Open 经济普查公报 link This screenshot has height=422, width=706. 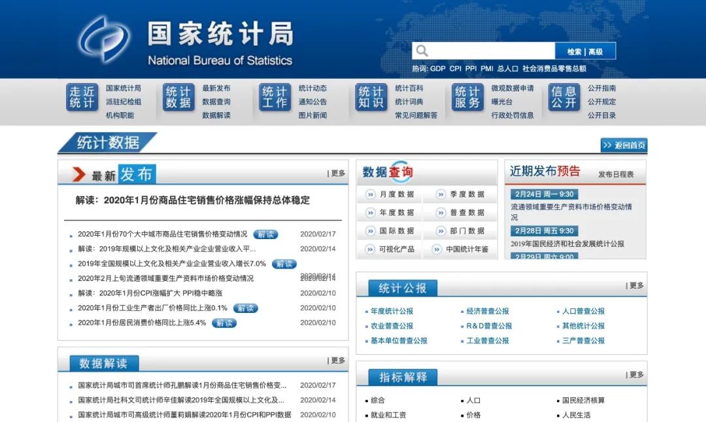point(488,311)
